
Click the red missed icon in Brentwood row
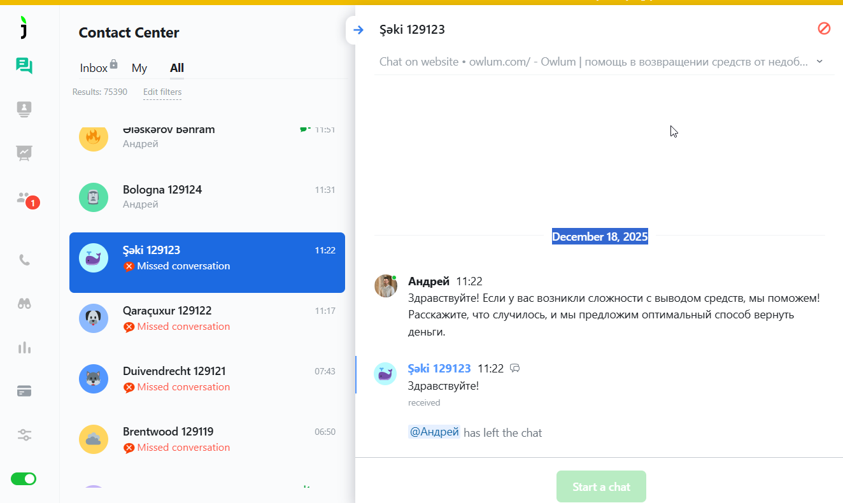click(129, 448)
